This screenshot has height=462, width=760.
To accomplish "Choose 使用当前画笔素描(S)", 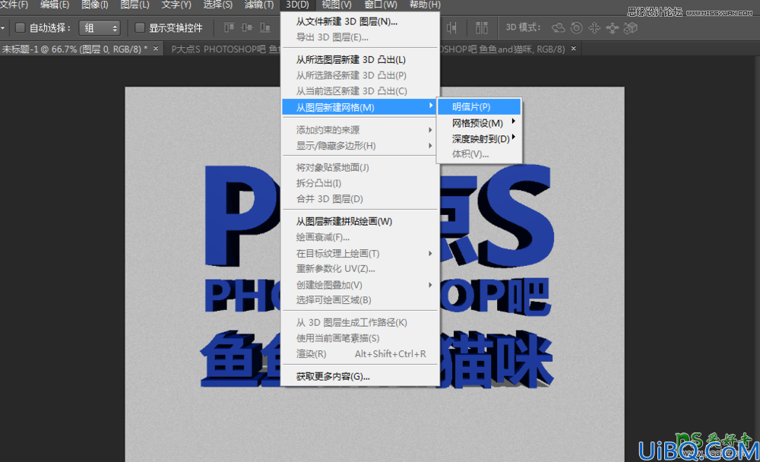I will 360,338.
